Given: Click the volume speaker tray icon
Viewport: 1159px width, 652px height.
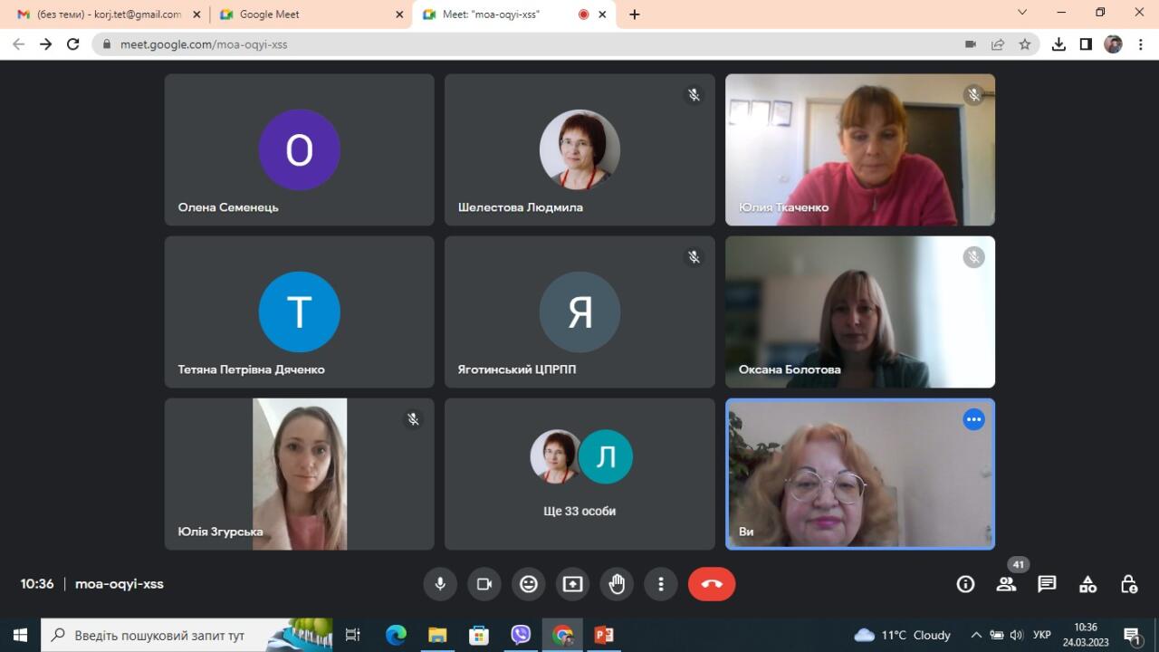Looking at the screenshot, I should 1016,635.
